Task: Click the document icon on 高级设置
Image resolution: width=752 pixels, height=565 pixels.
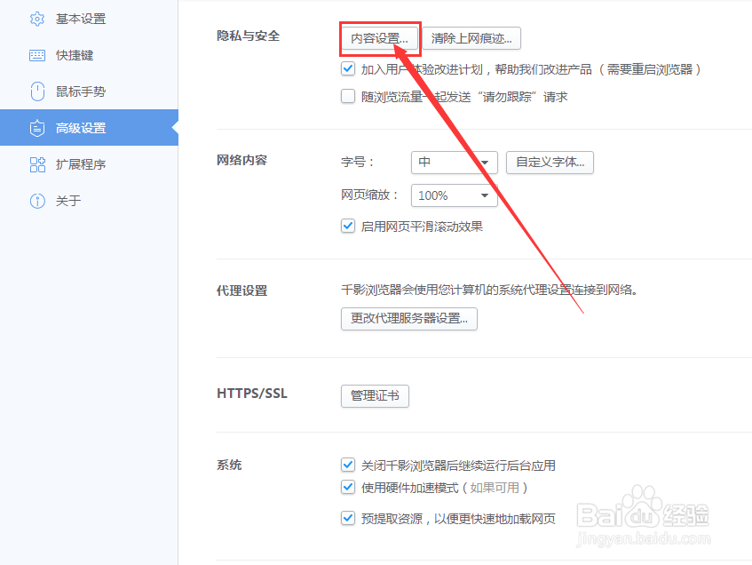Action: coord(36,128)
